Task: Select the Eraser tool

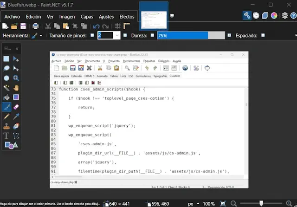Action: pos(16,107)
